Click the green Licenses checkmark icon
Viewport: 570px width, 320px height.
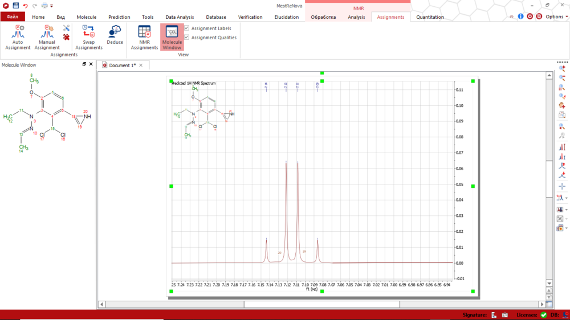point(543,315)
